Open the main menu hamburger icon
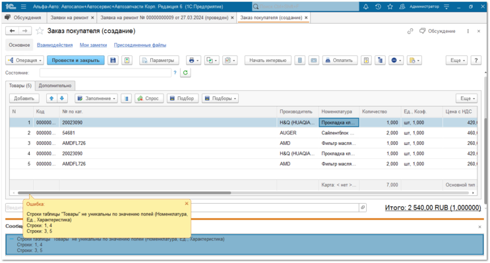This screenshot has width=490, height=263. coord(24,6)
